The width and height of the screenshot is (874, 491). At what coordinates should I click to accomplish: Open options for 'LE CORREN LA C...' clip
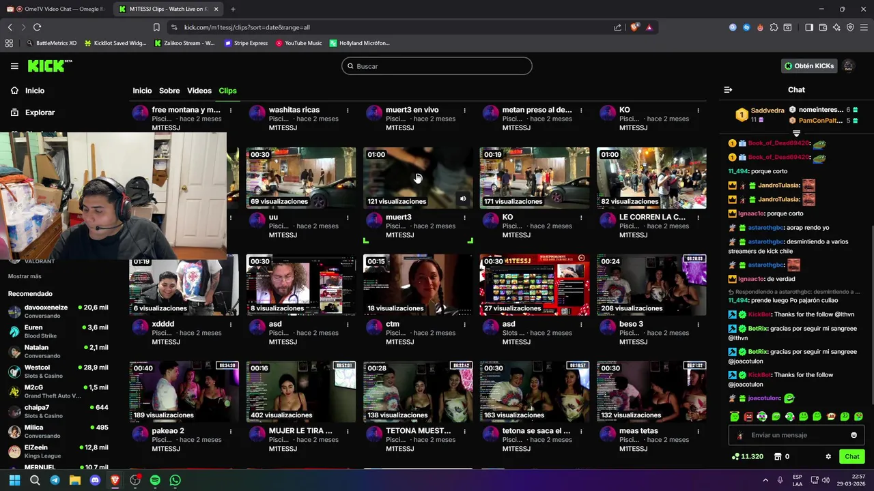click(x=698, y=218)
